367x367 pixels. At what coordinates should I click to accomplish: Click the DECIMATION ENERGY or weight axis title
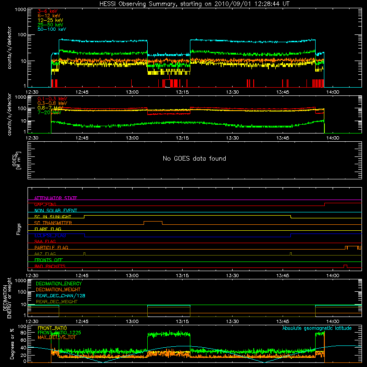pyautogui.click(x=7, y=298)
